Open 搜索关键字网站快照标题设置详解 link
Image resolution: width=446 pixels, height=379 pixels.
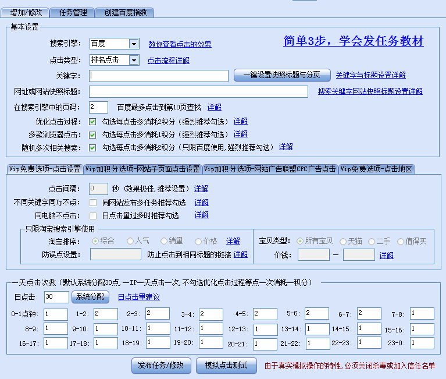point(370,91)
